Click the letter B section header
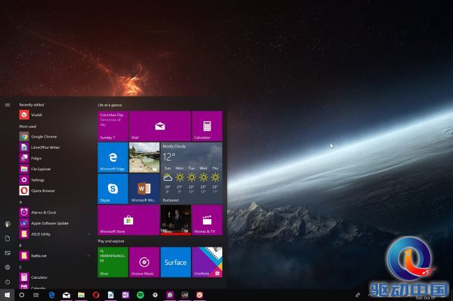The image size is (453, 301). [20, 245]
